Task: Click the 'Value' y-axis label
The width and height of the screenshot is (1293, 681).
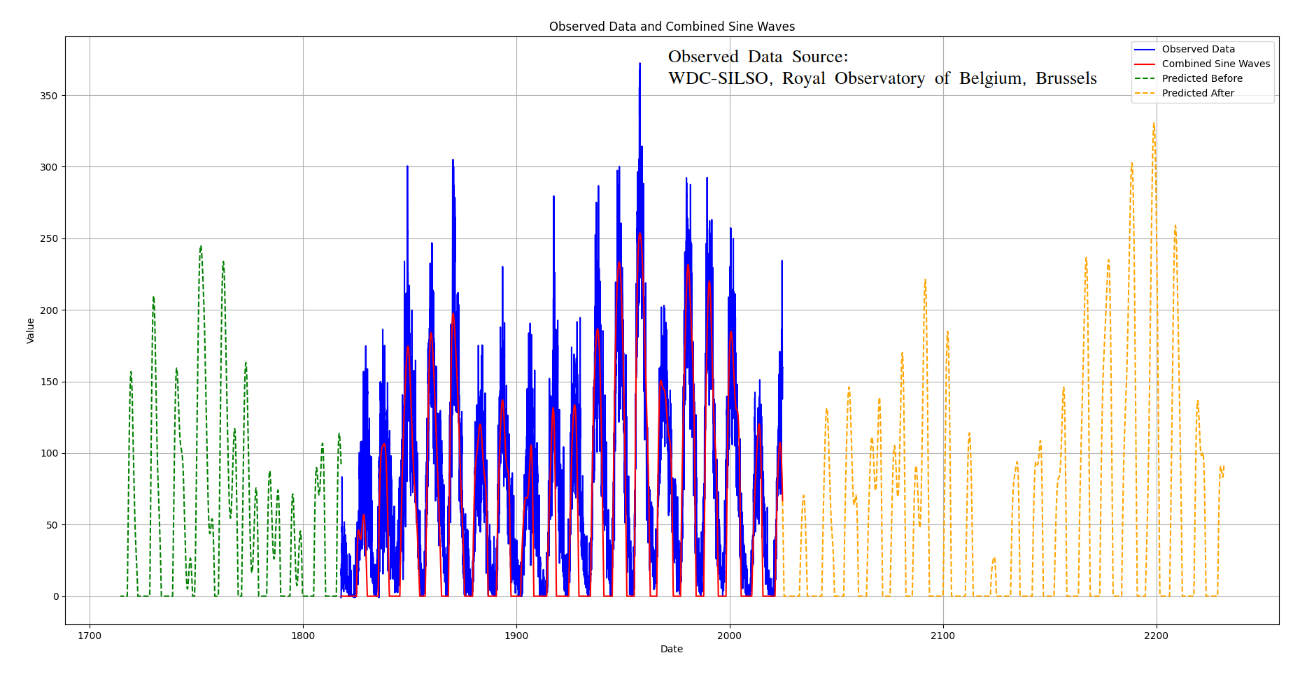Action: tap(31, 331)
